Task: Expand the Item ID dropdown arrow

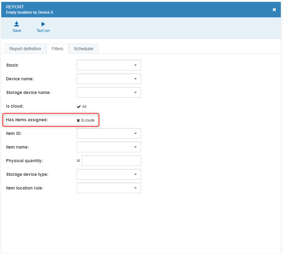Action: [x=135, y=133]
